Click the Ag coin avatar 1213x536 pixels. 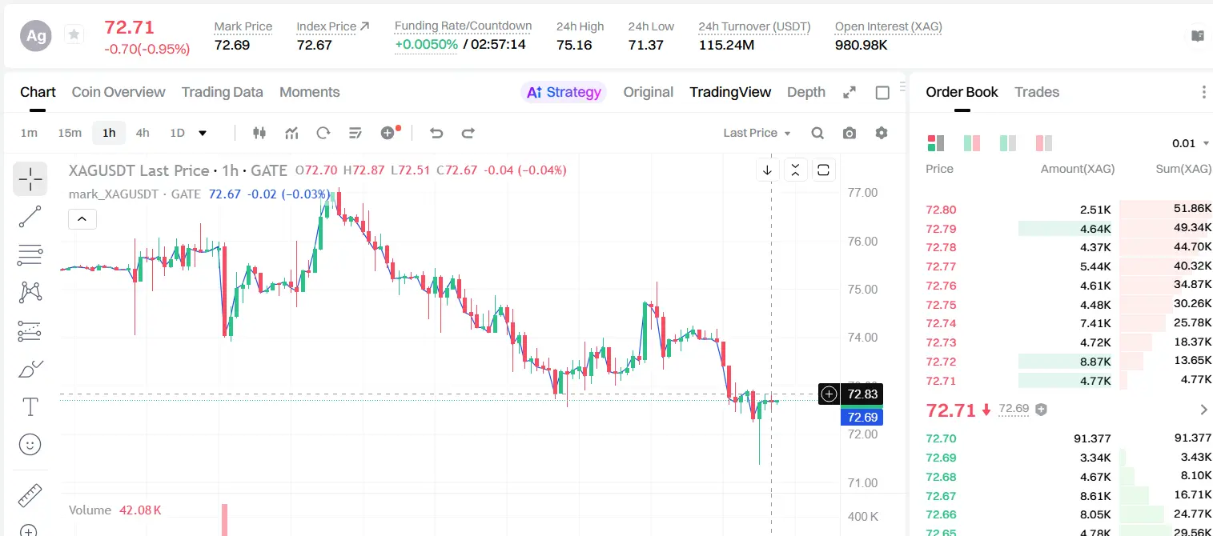pyautogui.click(x=36, y=36)
